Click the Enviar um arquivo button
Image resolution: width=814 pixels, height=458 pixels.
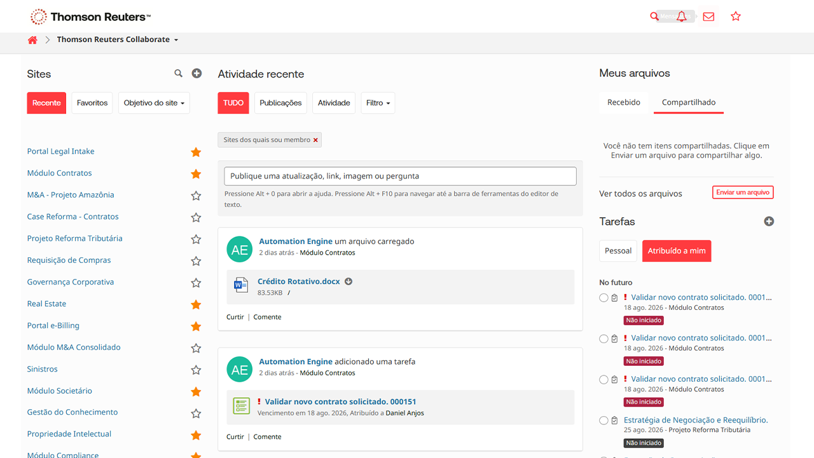pyautogui.click(x=743, y=192)
